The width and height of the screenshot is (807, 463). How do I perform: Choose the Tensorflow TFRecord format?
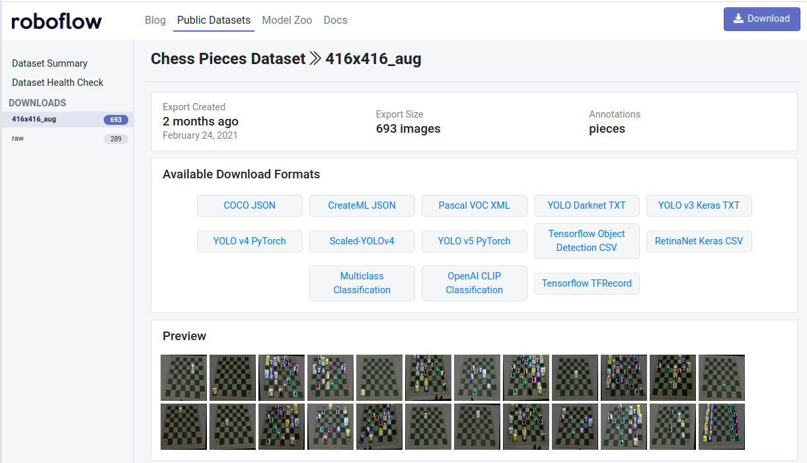tap(587, 283)
